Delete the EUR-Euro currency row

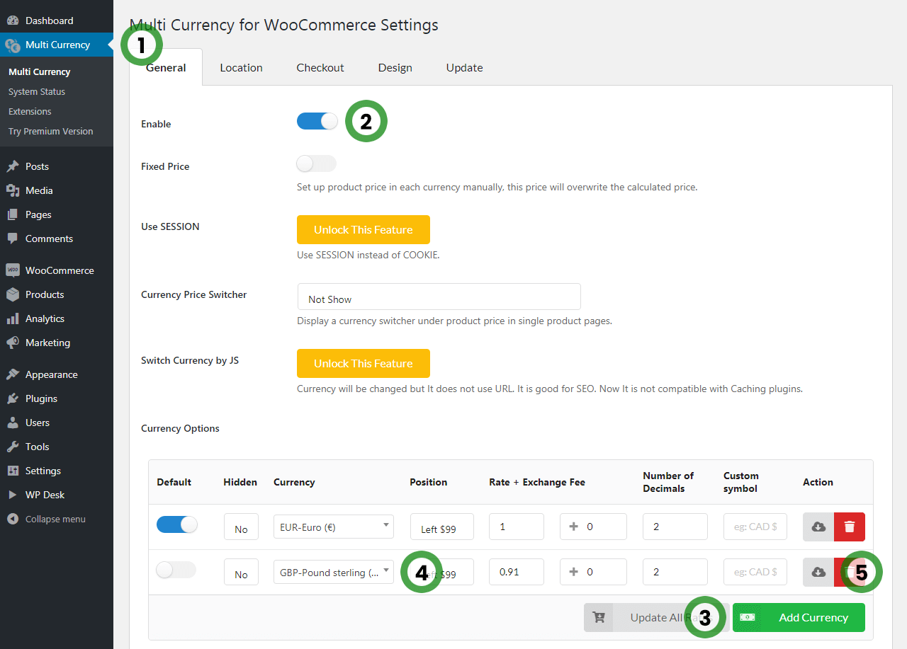pyautogui.click(x=850, y=527)
